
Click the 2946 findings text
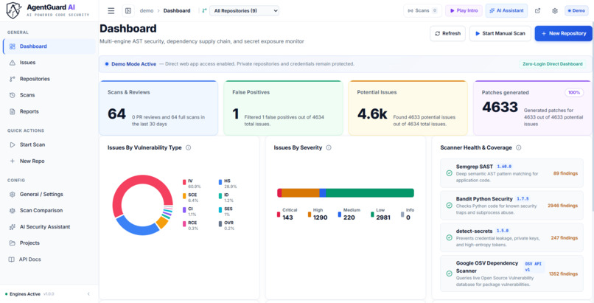(562, 206)
